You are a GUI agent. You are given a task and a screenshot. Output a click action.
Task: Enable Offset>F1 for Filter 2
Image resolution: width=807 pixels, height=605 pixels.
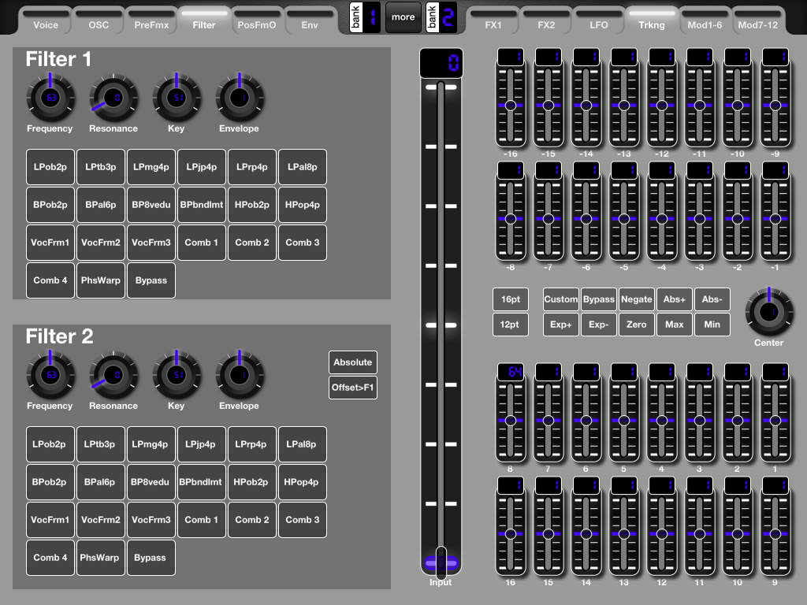tap(353, 388)
